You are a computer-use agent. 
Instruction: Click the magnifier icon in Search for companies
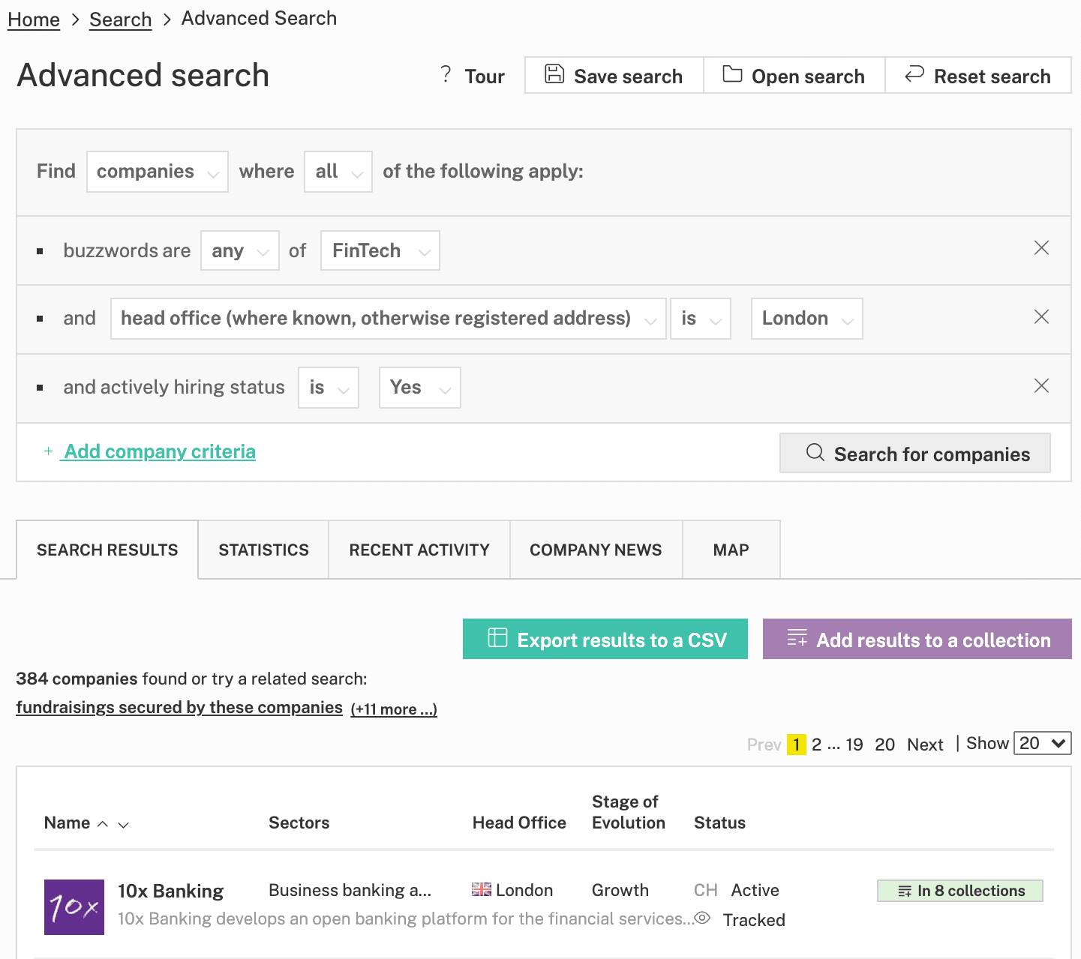coord(815,452)
